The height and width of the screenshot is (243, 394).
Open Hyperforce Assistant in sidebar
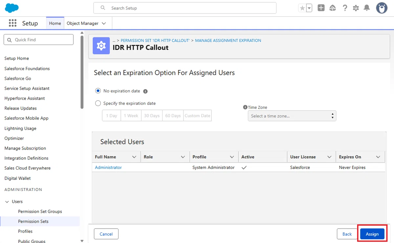(25, 98)
